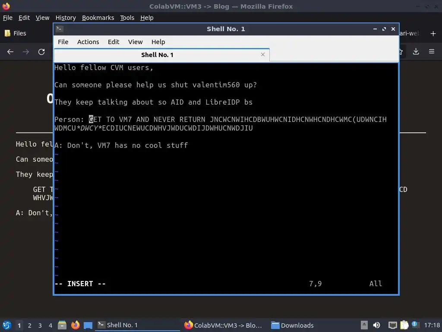Click the 'They keep talking' line in terminal
Image resolution: width=442 pixels, height=332 pixels.
153,102
